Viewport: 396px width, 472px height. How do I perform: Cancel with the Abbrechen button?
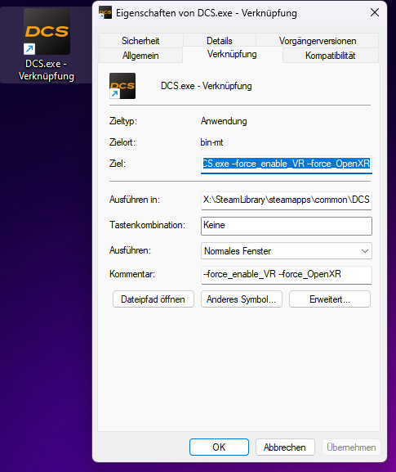285,447
